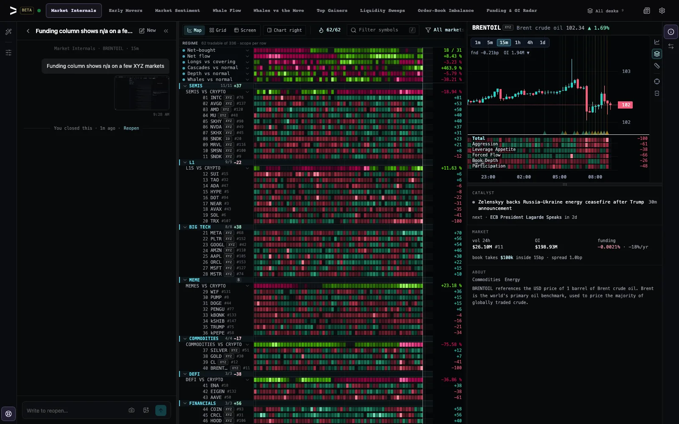Open the attached screenshot thumbnail in chat
Viewport: 679px width, 424px height.
tap(142, 93)
